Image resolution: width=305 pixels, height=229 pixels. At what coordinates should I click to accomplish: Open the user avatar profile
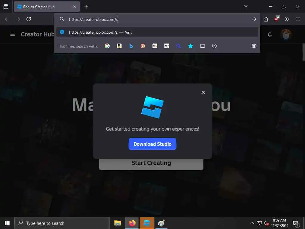click(286, 35)
